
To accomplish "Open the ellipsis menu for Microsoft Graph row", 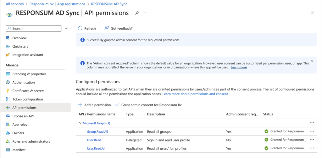I will coord(312,123).
